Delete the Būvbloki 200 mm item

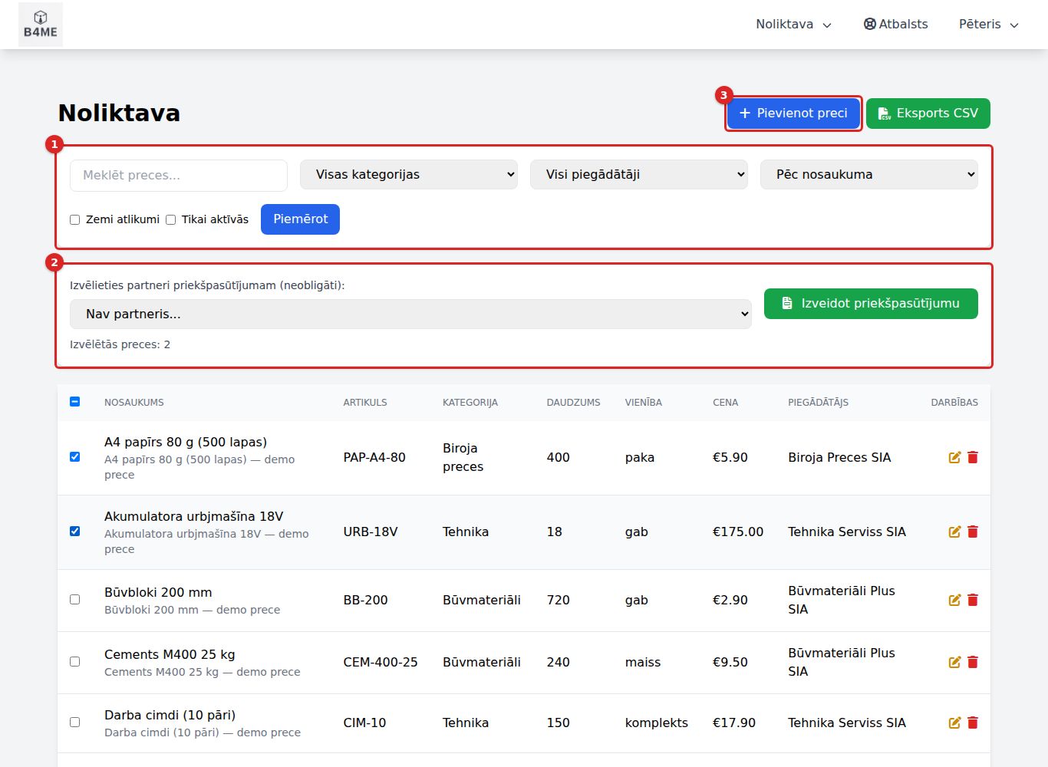click(x=973, y=600)
